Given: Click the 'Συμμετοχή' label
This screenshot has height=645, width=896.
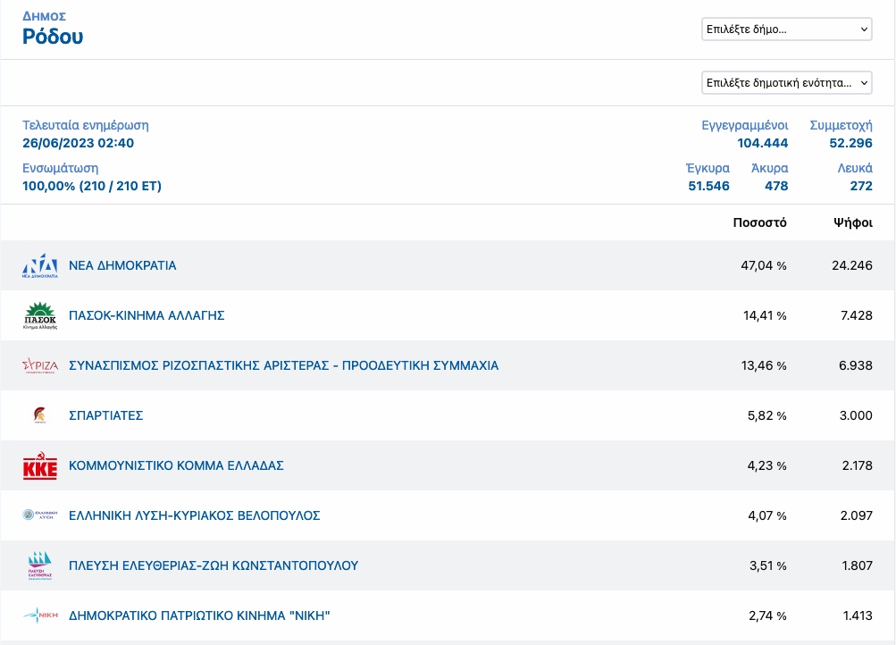Looking at the screenshot, I should click(842, 125).
